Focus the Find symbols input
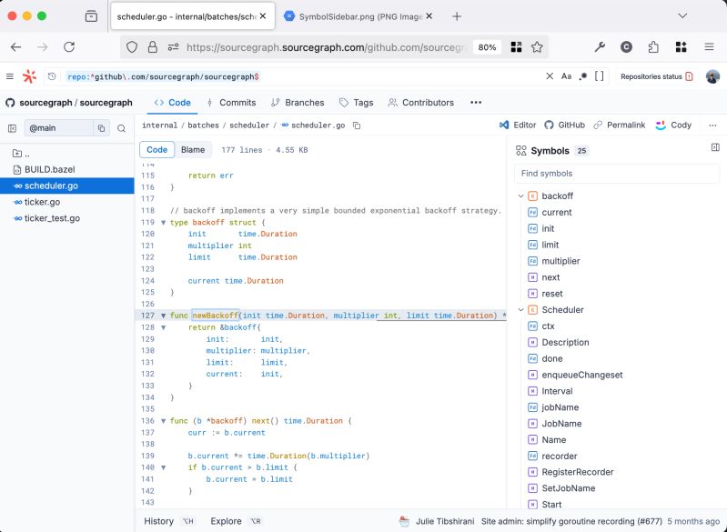The image size is (727, 532). coord(617,174)
